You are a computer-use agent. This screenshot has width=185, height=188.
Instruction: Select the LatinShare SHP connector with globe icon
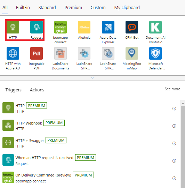(x=108, y=53)
